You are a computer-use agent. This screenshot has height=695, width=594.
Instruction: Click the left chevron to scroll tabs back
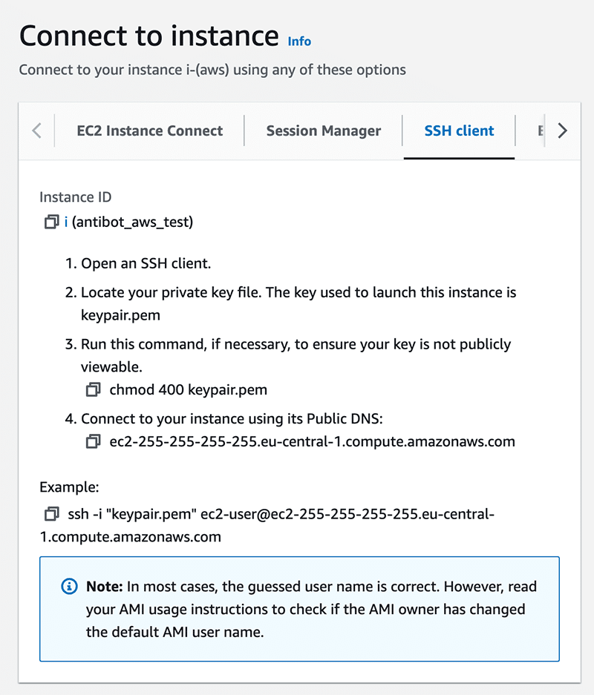click(36, 131)
